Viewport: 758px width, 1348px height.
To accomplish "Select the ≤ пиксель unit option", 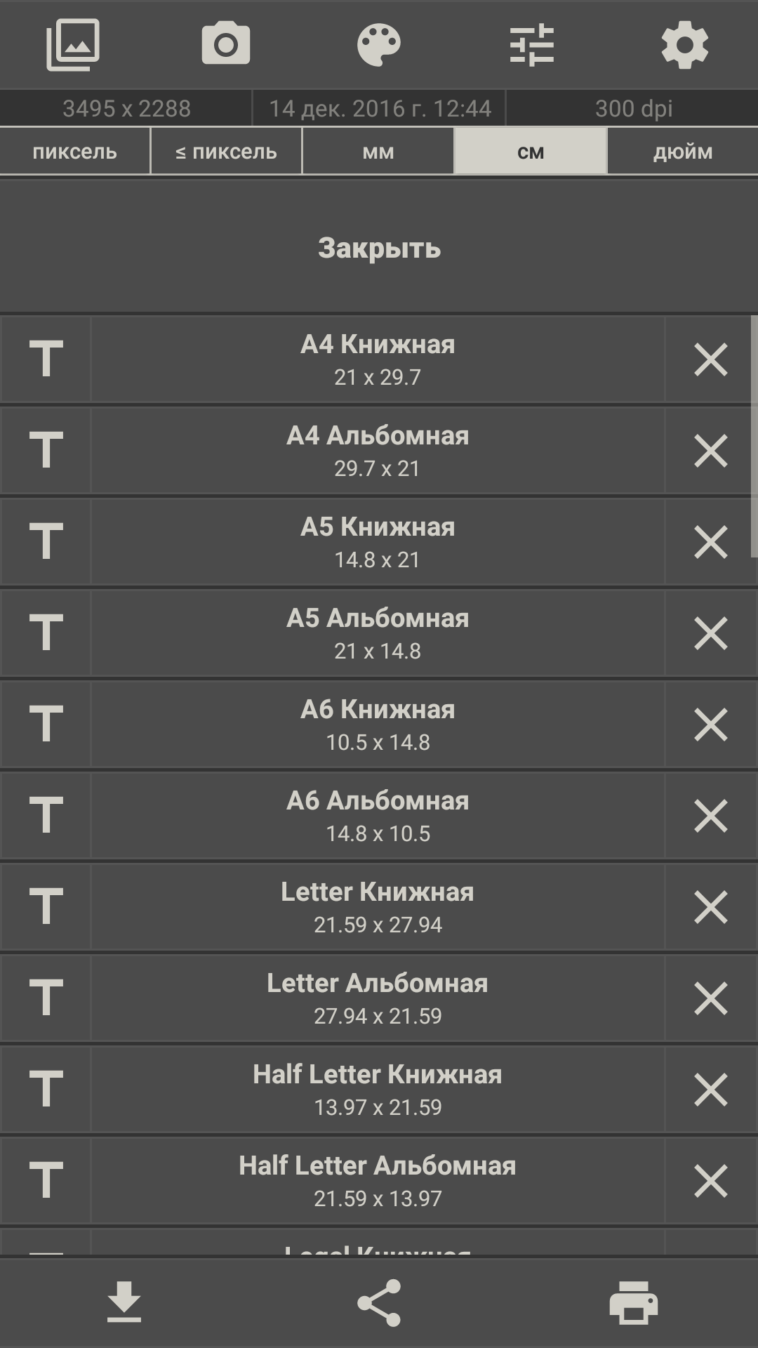I will pyautogui.click(x=226, y=152).
